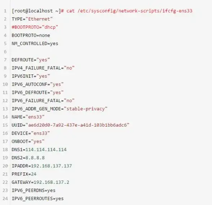212x205 pixels.
Task: Click the BOOTPROTO=none line
Action: (x=31, y=35)
